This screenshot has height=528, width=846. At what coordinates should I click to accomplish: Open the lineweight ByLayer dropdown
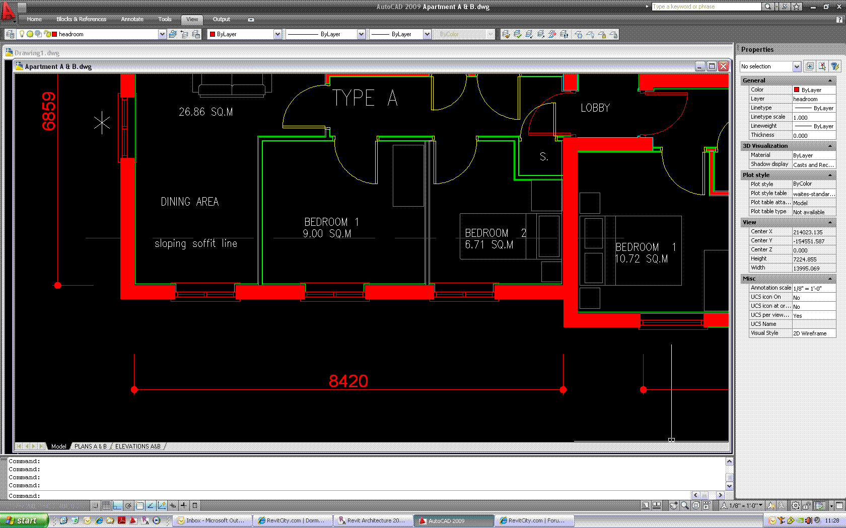(x=427, y=34)
